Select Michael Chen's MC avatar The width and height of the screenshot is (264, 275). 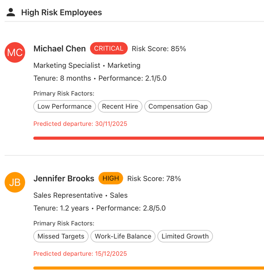click(15, 53)
